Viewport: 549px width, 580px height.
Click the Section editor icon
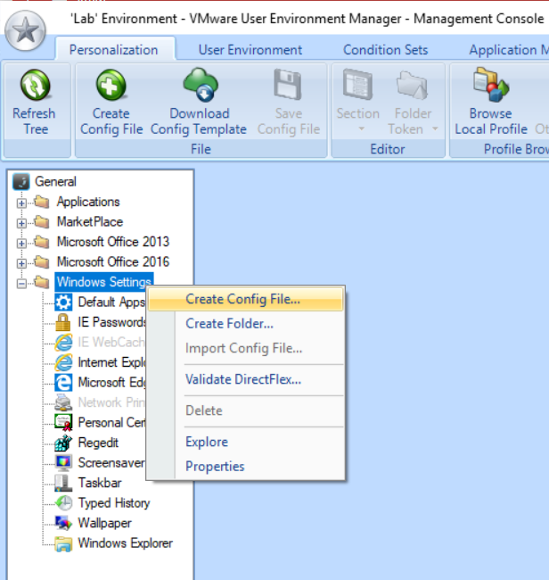coord(357,85)
